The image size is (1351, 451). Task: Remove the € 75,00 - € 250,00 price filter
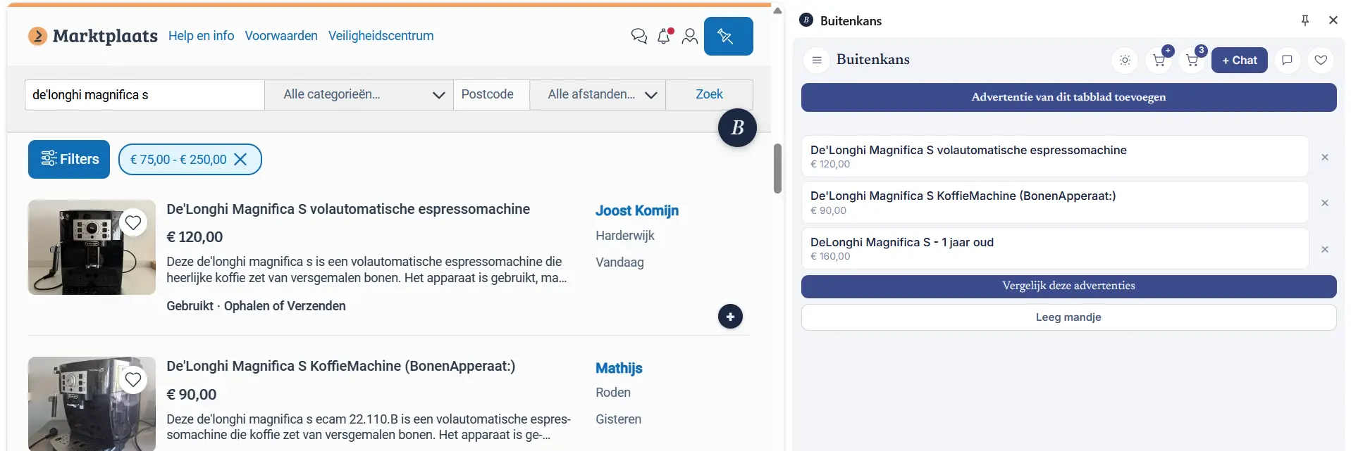(x=240, y=160)
